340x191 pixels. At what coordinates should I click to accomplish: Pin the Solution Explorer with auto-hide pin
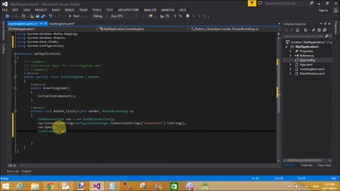[325, 24]
